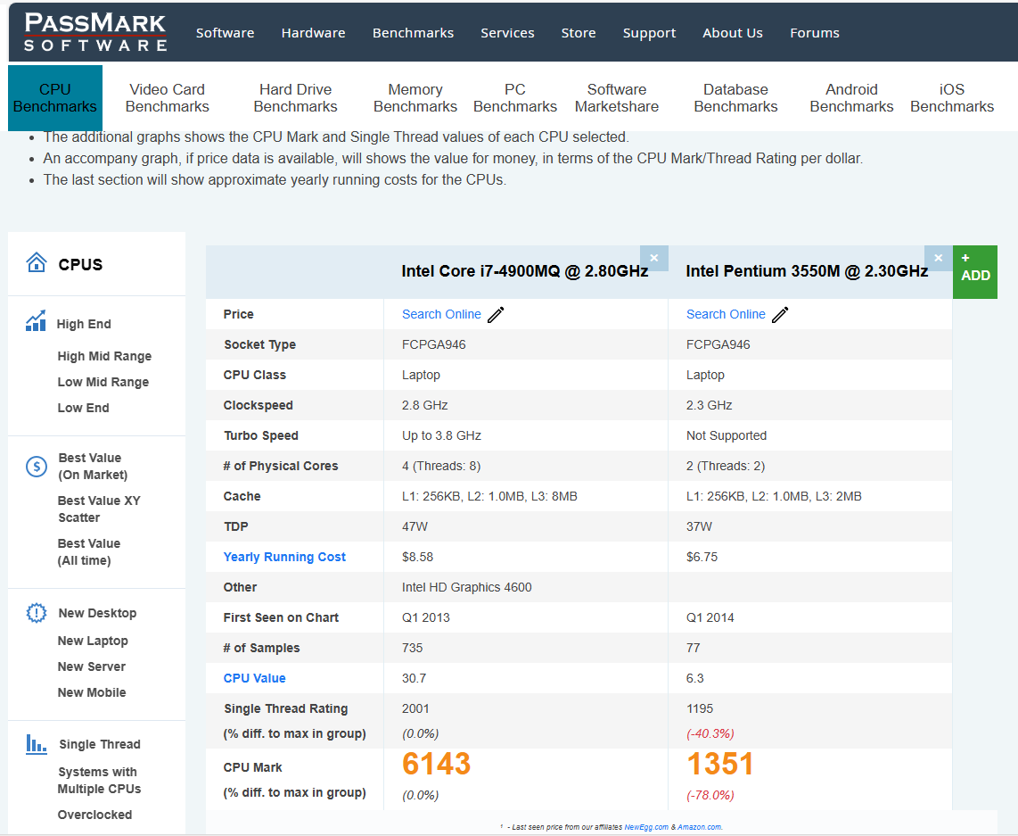
Task: Switch to Android Benchmarks tab
Action: (x=852, y=98)
